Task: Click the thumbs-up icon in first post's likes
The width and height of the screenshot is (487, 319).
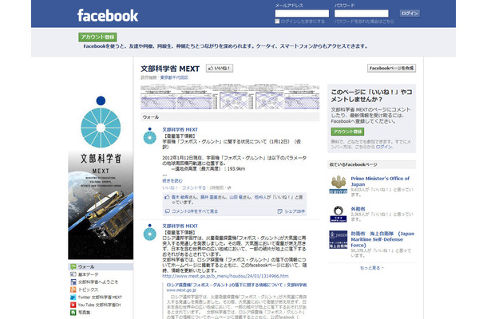Action: coord(167,197)
